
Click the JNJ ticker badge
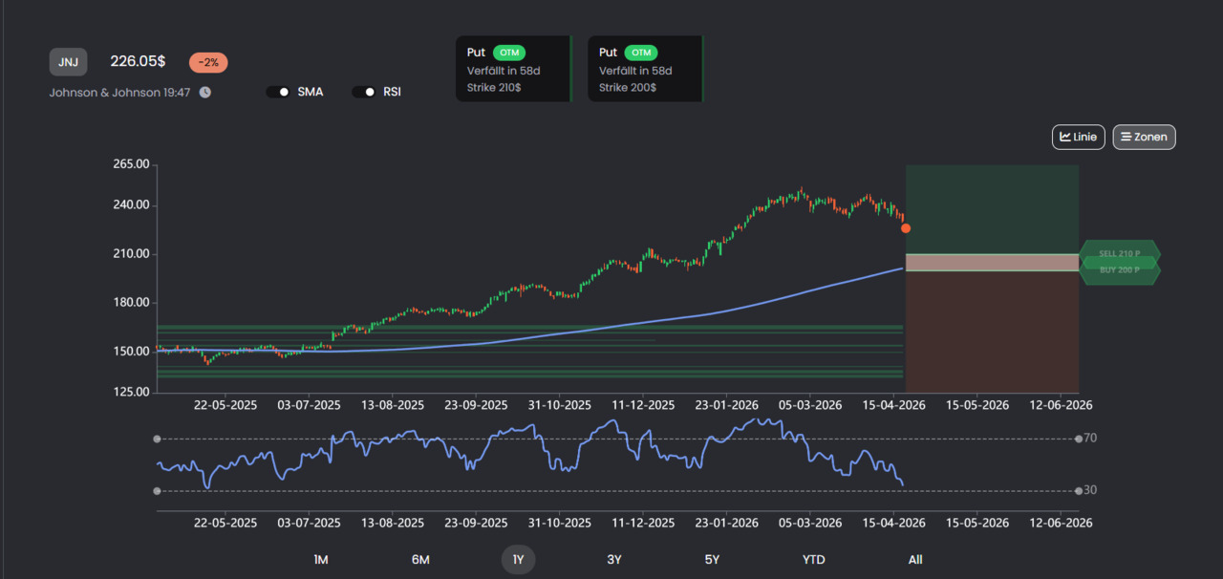(x=69, y=62)
